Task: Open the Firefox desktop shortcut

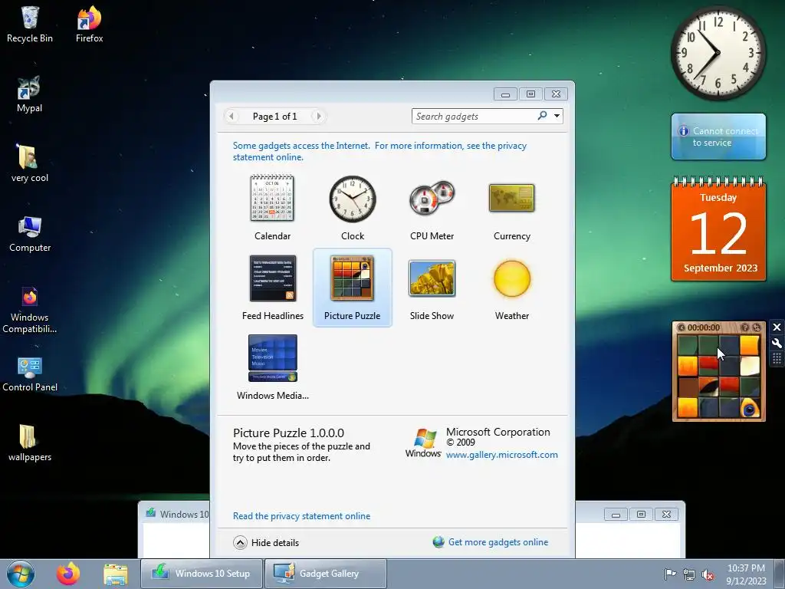Action: [x=89, y=25]
